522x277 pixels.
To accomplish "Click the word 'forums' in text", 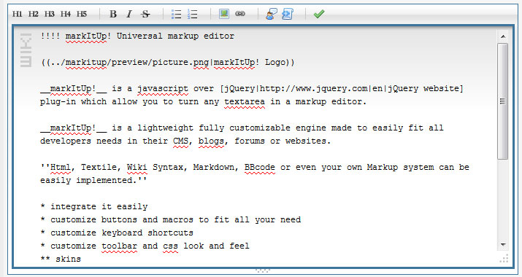I will tap(250, 141).
